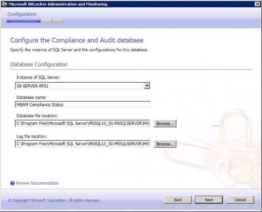Viewport: 262px width, 212px height.
Task: Close the BitLocker Administration window
Action: (257, 4)
